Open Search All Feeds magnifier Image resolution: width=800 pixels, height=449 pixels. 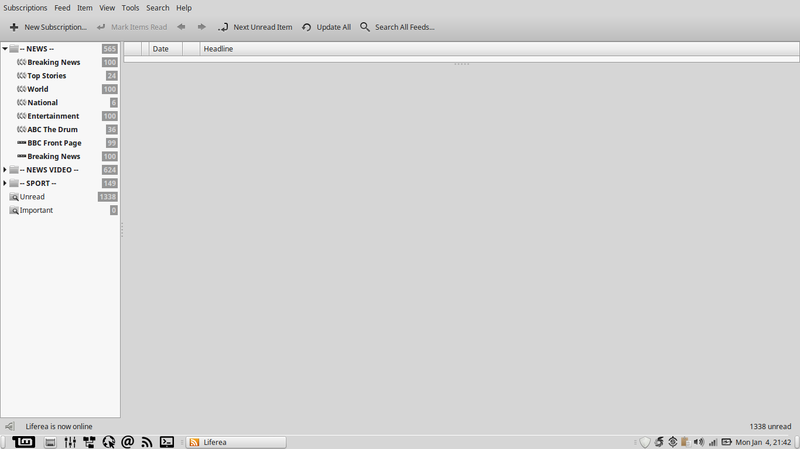[365, 27]
